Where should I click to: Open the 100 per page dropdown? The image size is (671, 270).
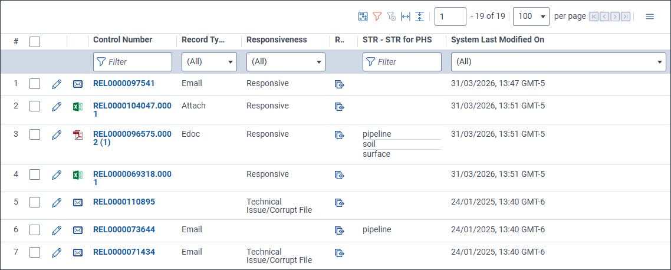click(x=531, y=17)
